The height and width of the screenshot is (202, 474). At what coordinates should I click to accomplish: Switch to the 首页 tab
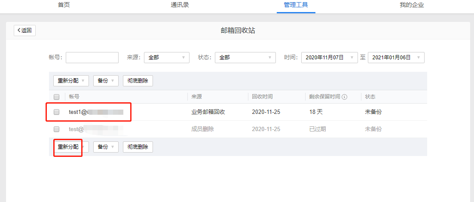pyautogui.click(x=64, y=5)
